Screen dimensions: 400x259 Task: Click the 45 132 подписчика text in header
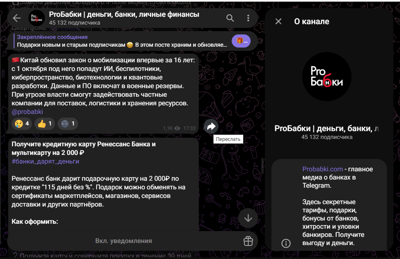(74, 23)
